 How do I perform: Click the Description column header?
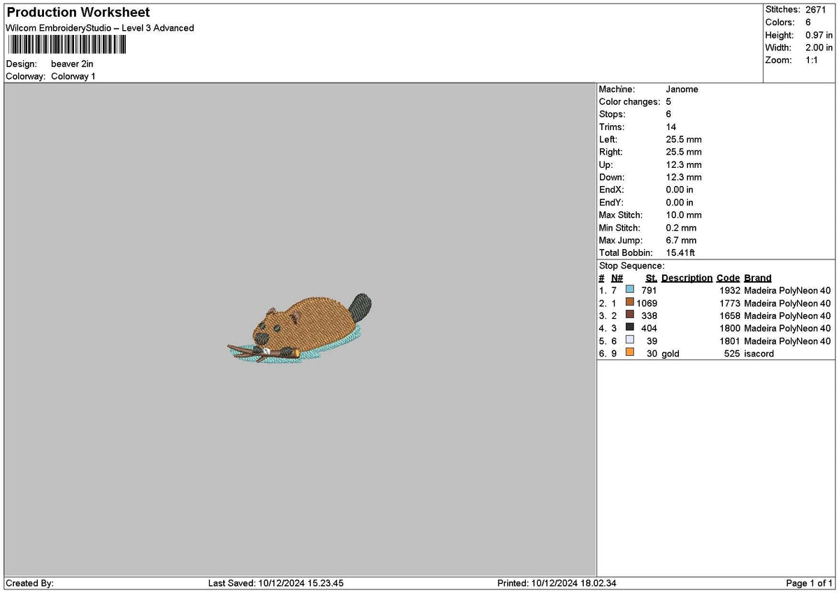[x=687, y=278]
